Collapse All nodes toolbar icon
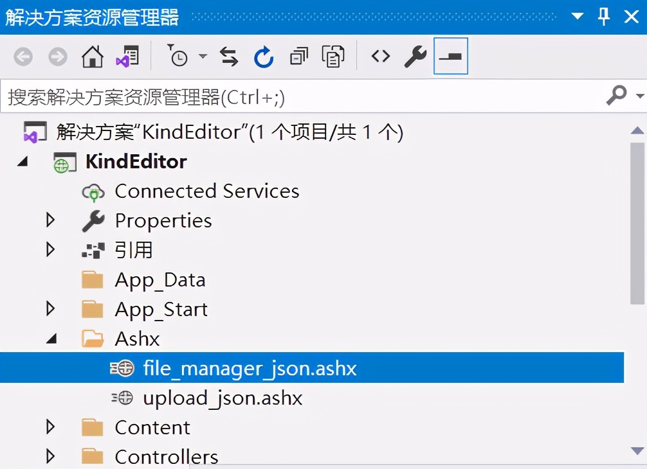 click(299, 57)
